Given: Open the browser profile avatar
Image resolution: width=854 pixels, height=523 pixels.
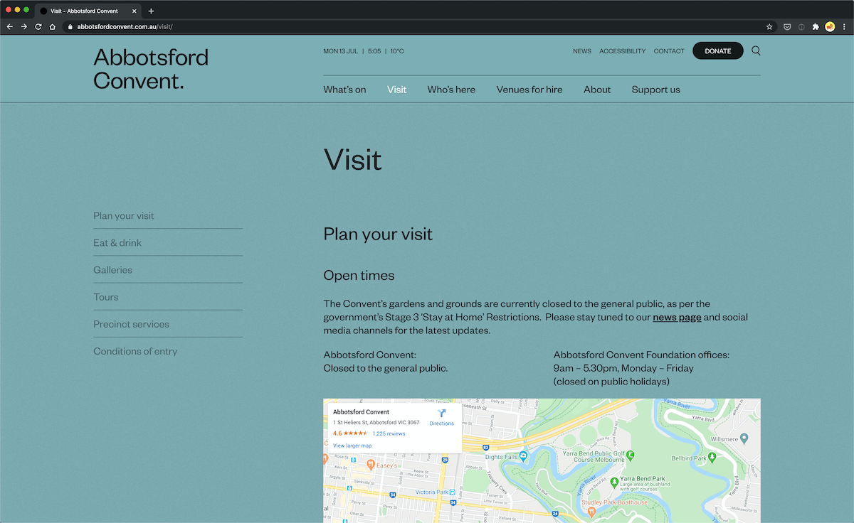Looking at the screenshot, I should click(x=830, y=26).
